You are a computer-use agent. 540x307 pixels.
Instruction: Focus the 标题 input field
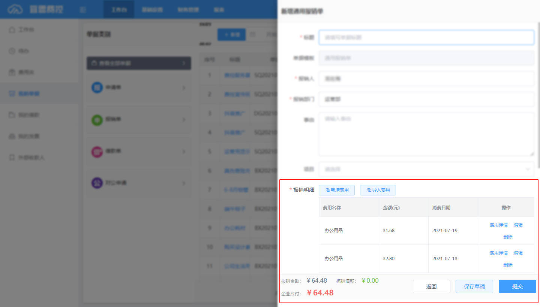(426, 37)
